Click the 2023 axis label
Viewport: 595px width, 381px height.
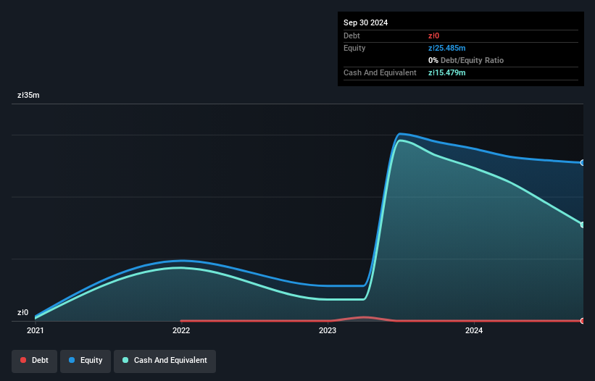[328, 330]
